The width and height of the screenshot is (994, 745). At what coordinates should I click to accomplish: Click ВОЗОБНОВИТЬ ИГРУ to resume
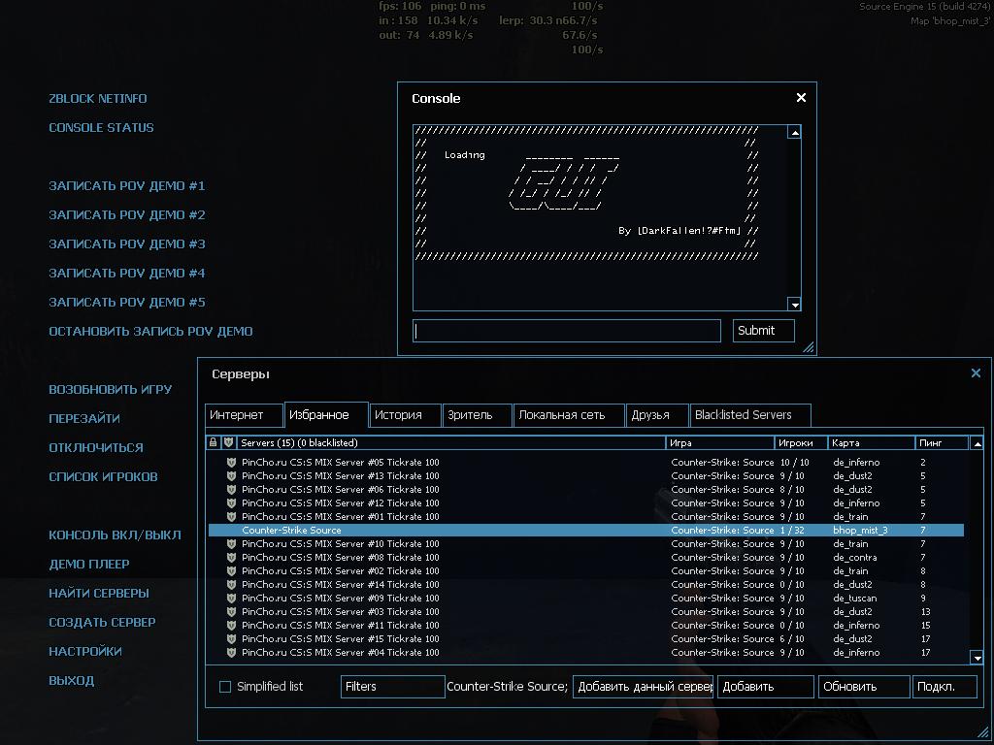pos(111,390)
